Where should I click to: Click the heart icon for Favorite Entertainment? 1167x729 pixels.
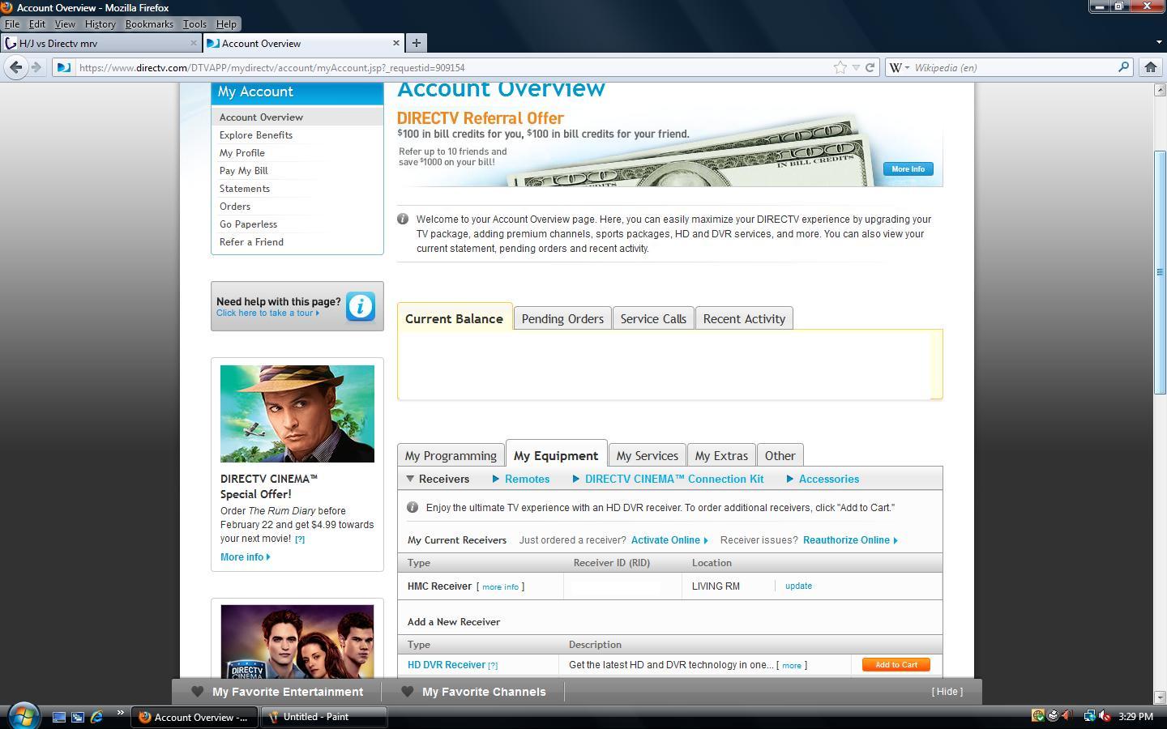[x=197, y=692]
